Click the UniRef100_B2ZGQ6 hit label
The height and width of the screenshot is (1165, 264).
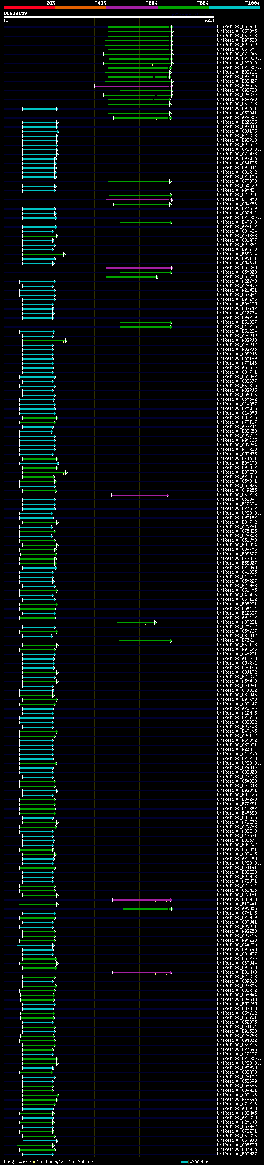236,122
